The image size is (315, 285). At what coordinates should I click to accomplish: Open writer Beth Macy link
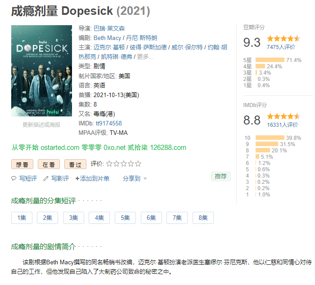coord(107,38)
